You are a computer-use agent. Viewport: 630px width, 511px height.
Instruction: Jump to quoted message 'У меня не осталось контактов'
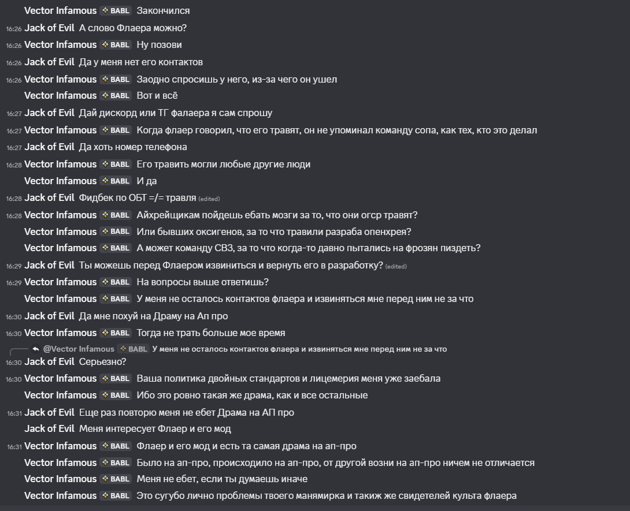point(299,349)
